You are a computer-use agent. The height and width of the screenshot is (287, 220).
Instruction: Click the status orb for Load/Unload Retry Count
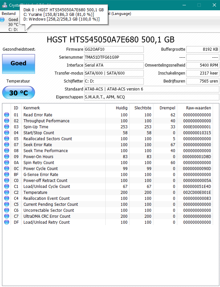(7, 222)
